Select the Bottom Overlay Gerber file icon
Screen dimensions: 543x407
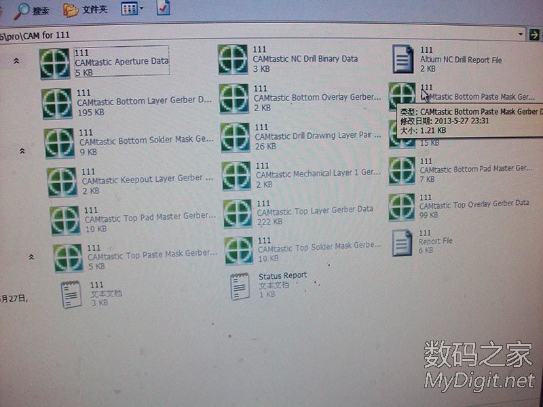click(x=234, y=98)
